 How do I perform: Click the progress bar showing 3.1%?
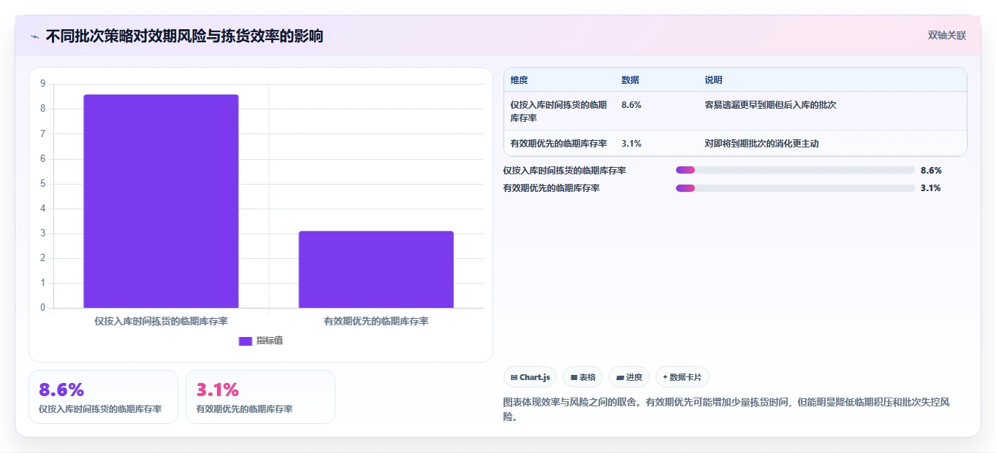click(795, 187)
